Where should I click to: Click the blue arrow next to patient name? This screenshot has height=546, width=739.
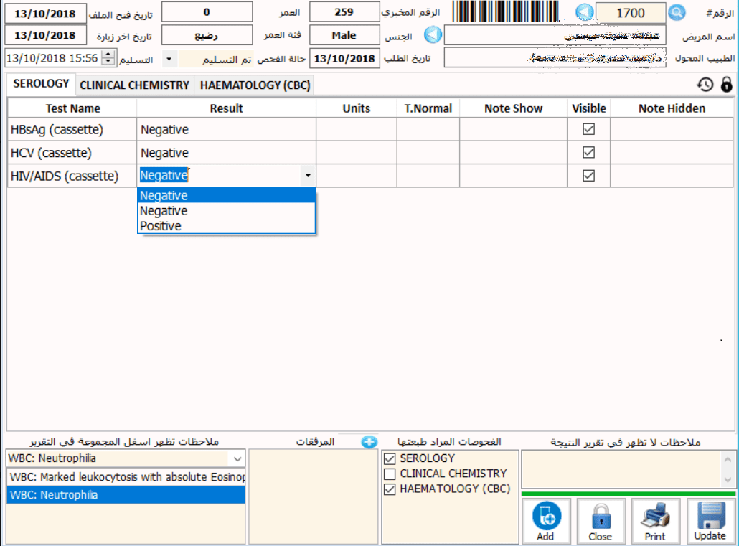coord(432,35)
